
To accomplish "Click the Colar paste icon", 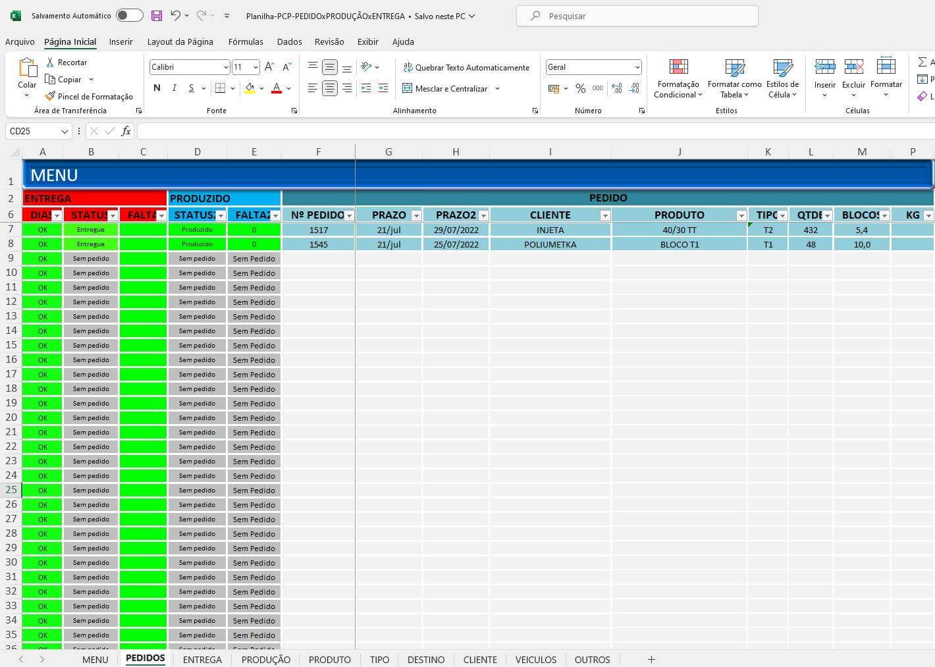I will click(x=27, y=68).
